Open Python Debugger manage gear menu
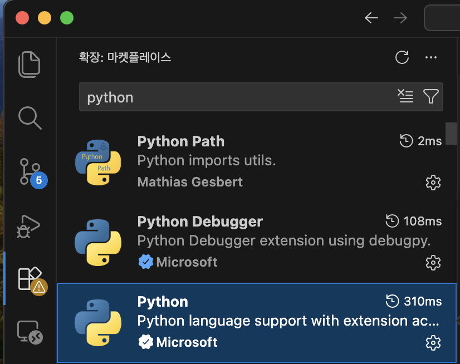This screenshot has width=460, height=364. tap(433, 262)
